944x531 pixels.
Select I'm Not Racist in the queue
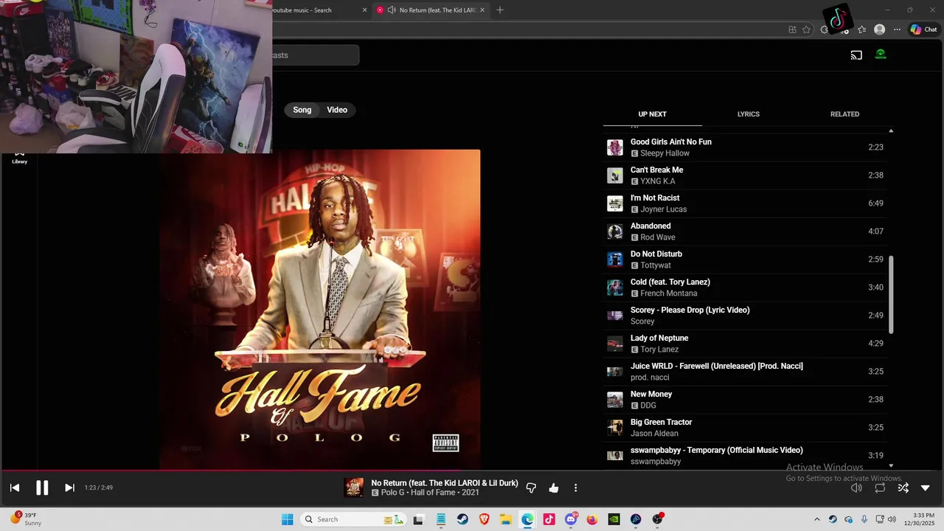coord(745,204)
